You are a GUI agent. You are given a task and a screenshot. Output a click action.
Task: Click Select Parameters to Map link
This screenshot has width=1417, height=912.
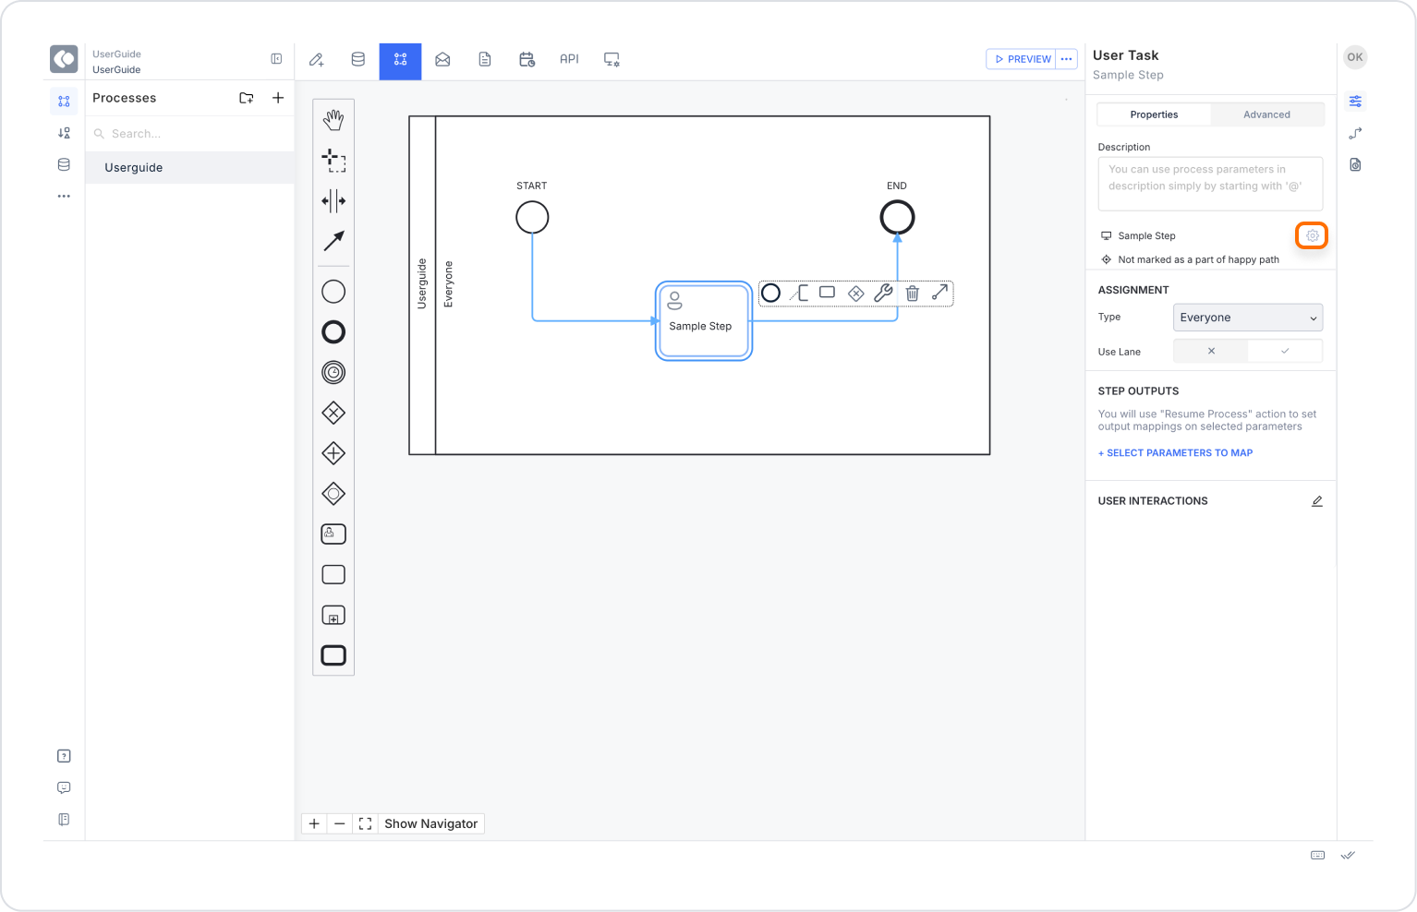click(x=1175, y=453)
